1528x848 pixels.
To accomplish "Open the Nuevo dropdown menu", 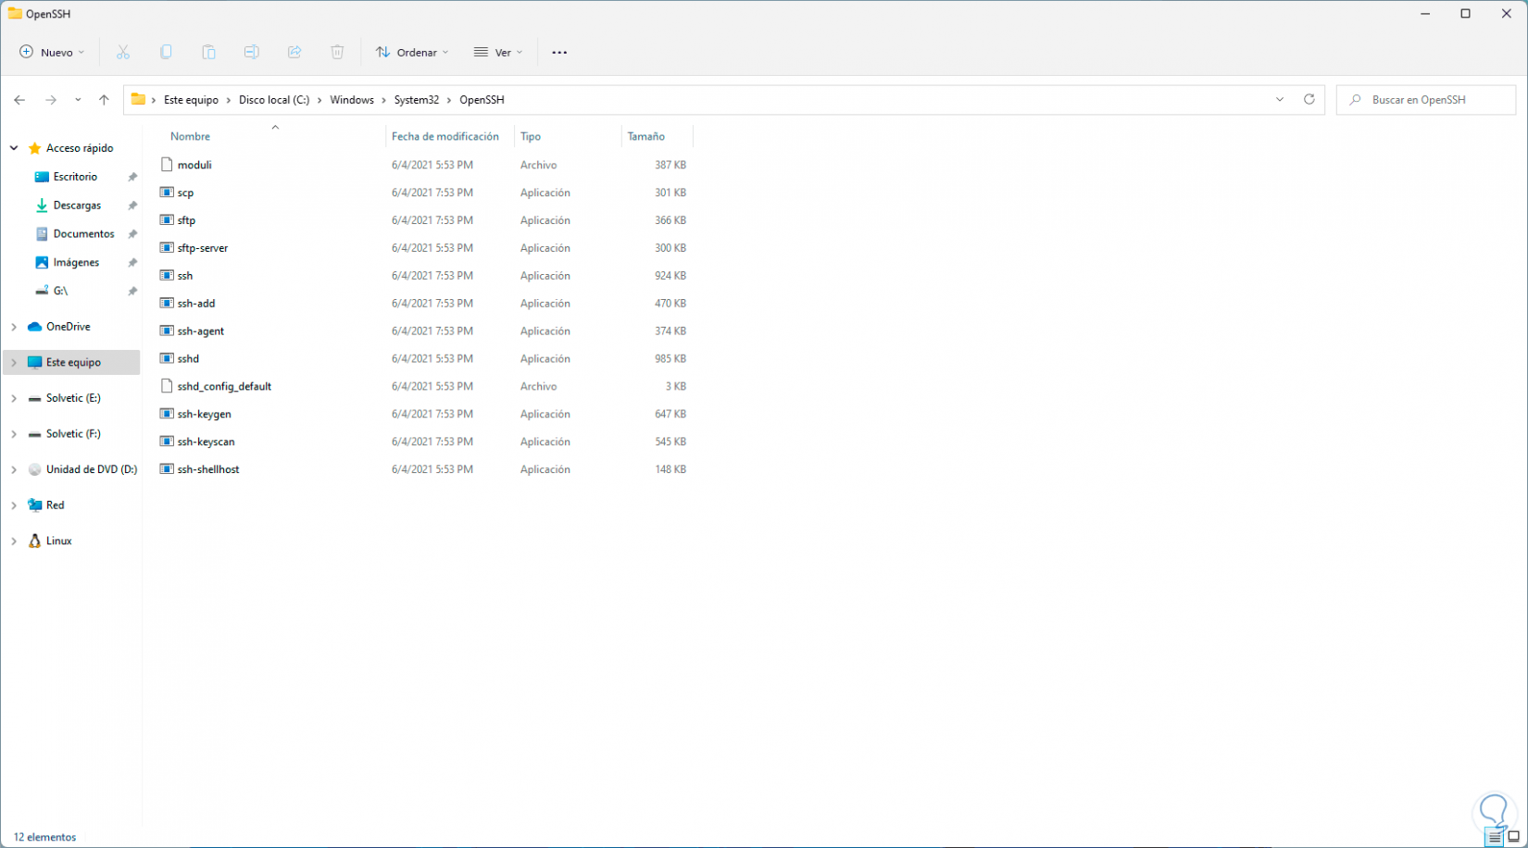I will [52, 53].
